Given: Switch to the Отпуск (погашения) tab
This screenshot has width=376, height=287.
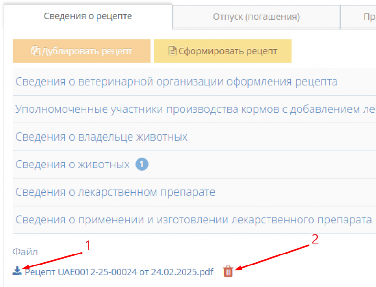Looking at the screenshot, I should [256, 17].
